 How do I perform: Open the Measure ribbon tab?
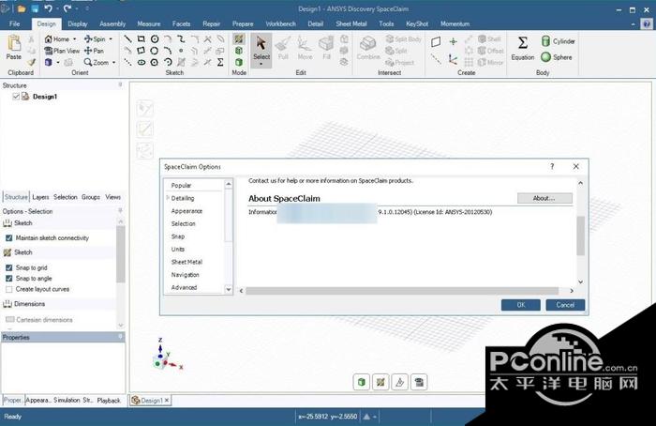(148, 23)
